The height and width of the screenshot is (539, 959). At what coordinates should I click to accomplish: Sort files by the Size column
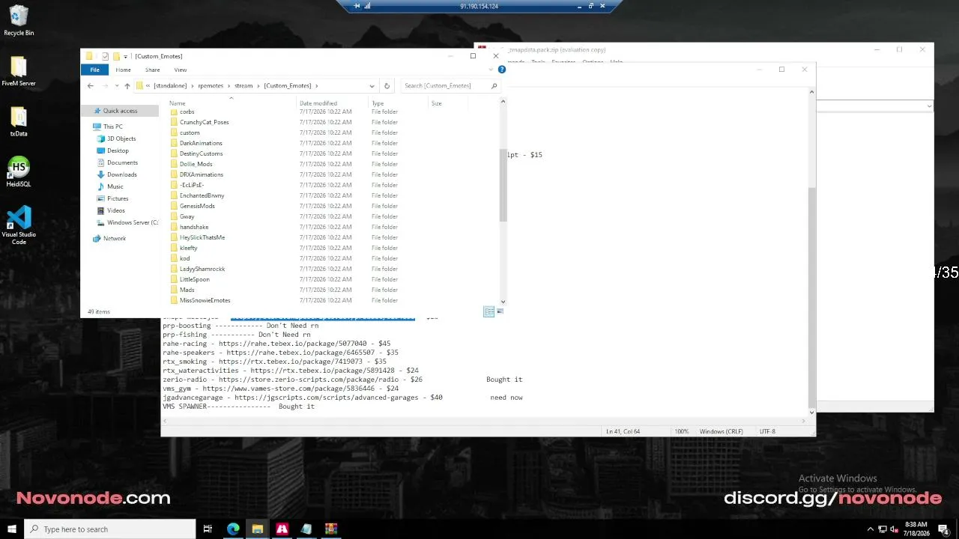coord(448,103)
